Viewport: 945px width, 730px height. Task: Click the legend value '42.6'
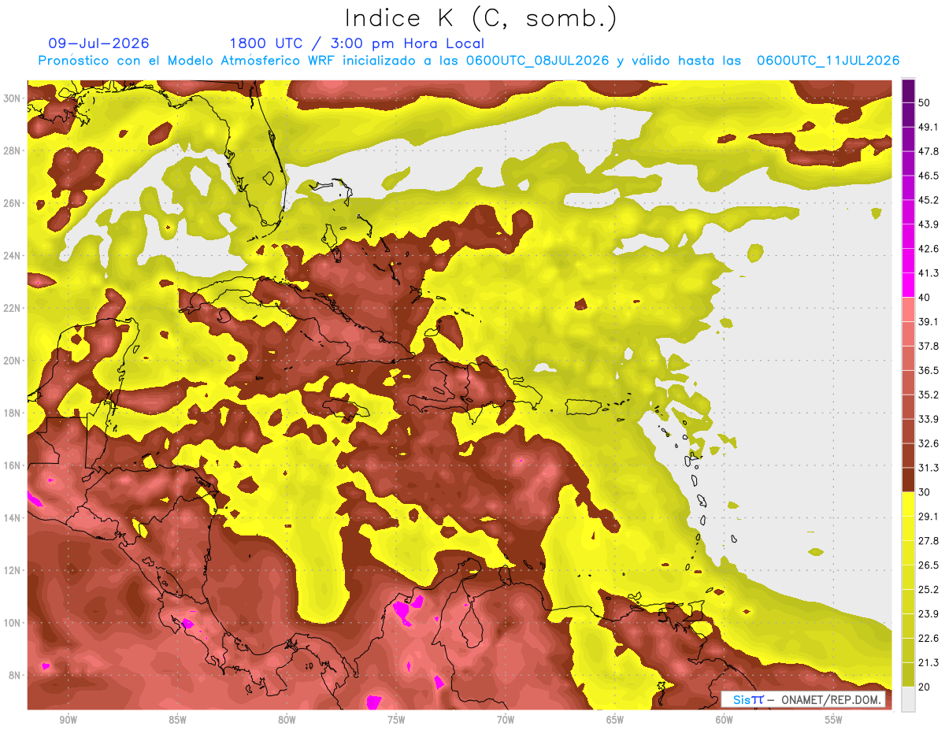click(x=928, y=249)
